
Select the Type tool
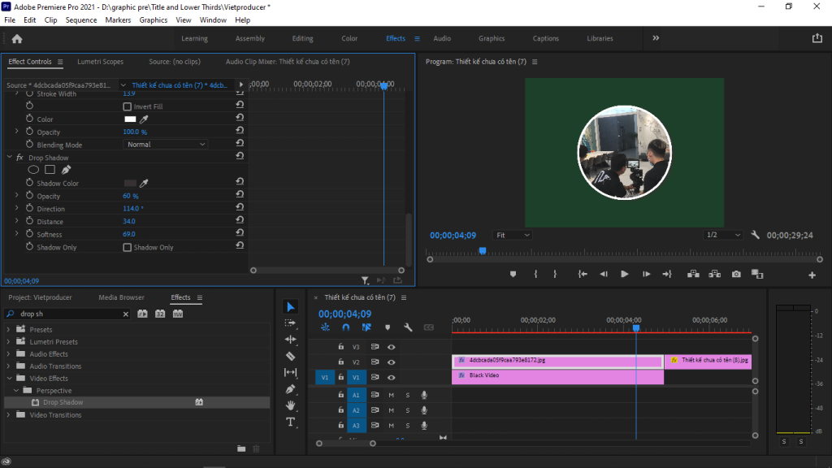pos(290,420)
